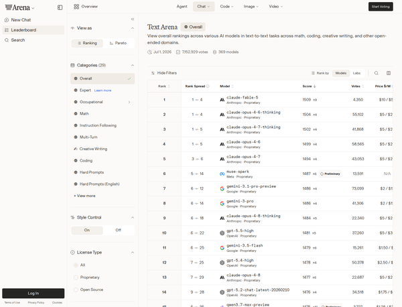Click Rank Spread info icon

click(208, 86)
